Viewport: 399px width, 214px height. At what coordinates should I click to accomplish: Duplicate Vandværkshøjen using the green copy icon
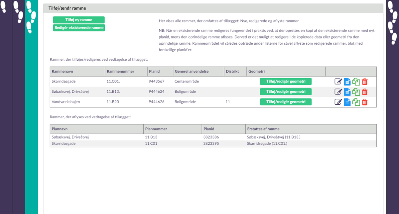pos(356,102)
